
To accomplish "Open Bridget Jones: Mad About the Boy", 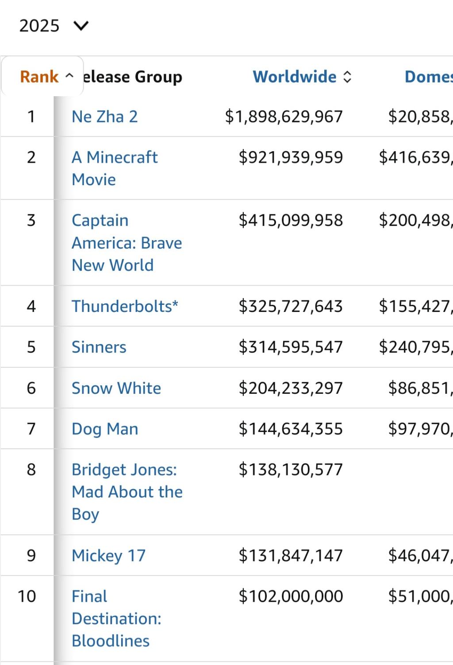I will pyautogui.click(x=127, y=492).
